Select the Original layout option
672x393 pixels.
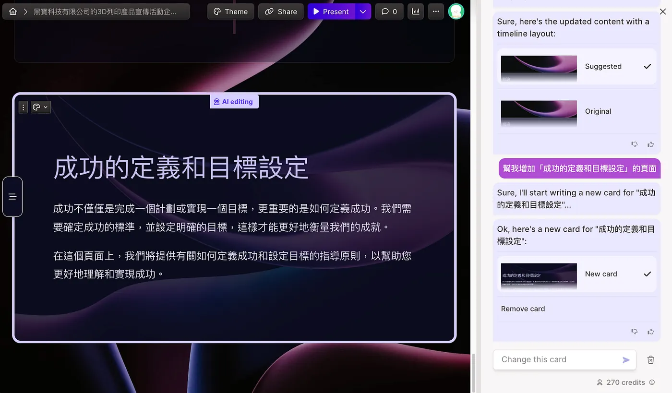[x=576, y=111]
